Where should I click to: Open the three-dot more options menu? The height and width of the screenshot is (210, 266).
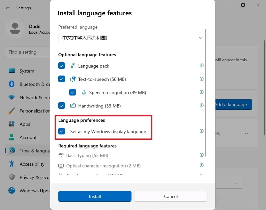(246, 133)
